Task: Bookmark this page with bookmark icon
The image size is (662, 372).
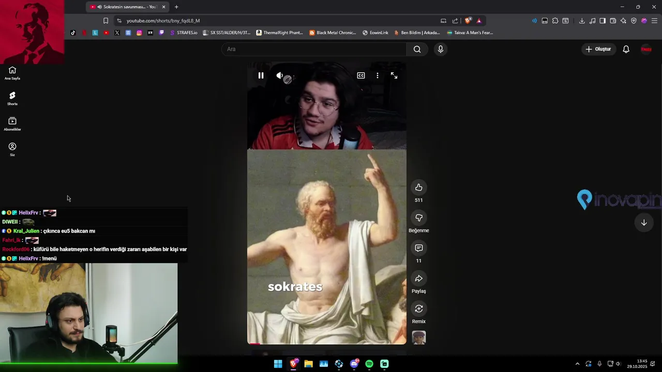Action: point(106,21)
